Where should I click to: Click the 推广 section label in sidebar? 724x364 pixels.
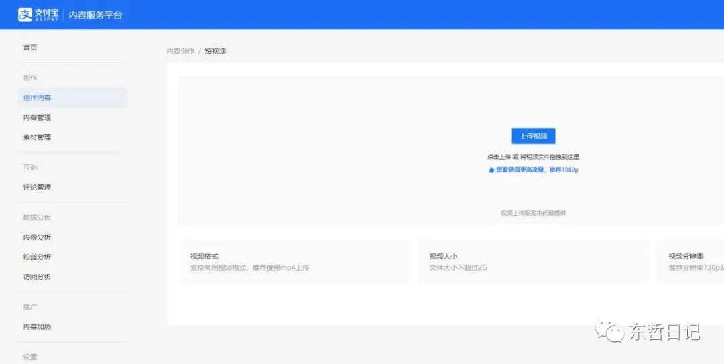pyautogui.click(x=30, y=307)
